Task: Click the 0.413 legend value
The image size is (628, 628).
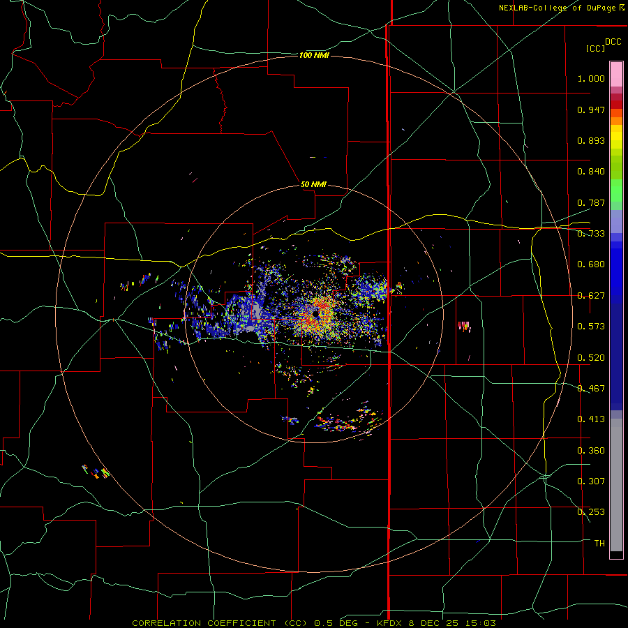Action: [591, 419]
